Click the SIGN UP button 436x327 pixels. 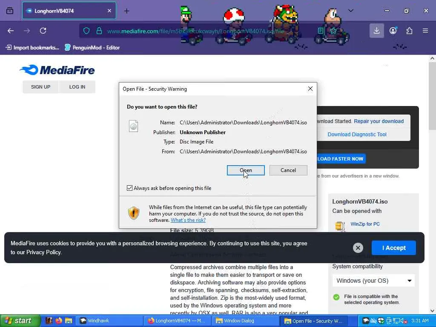click(x=40, y=87)
